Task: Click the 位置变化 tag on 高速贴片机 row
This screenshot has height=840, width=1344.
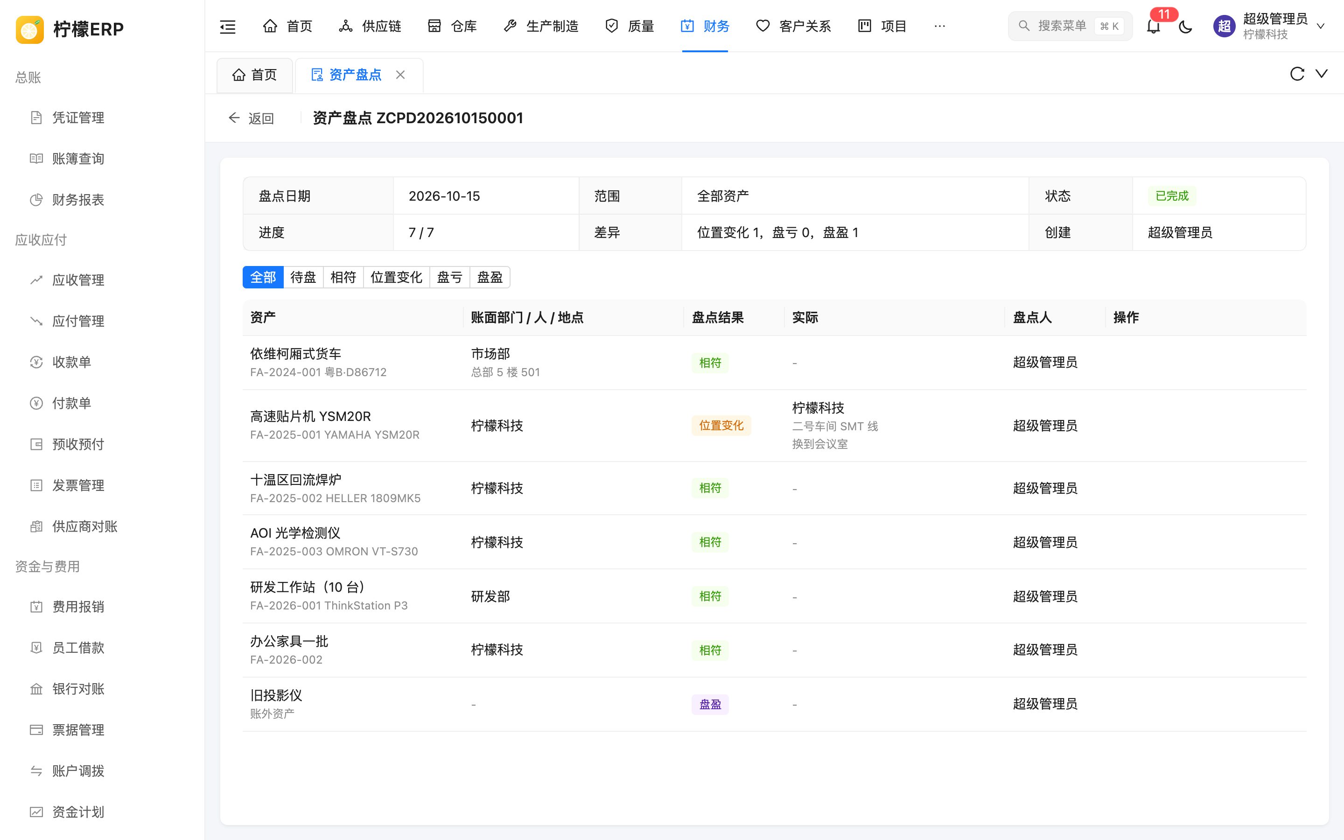Action: [x=721, y=426]
